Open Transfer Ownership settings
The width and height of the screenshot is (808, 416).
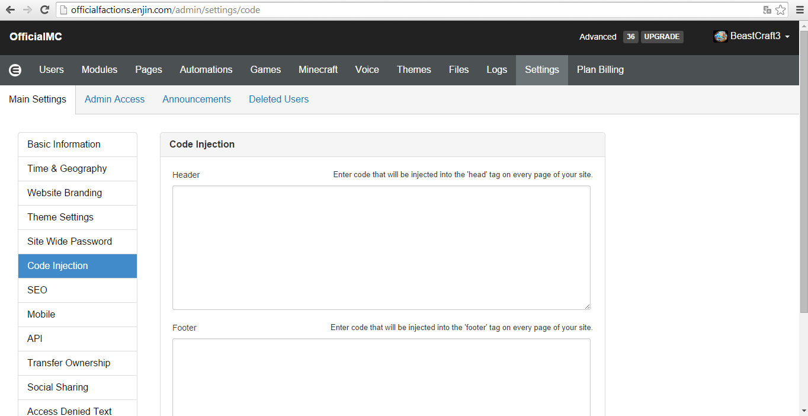click(x=78, y=363)
